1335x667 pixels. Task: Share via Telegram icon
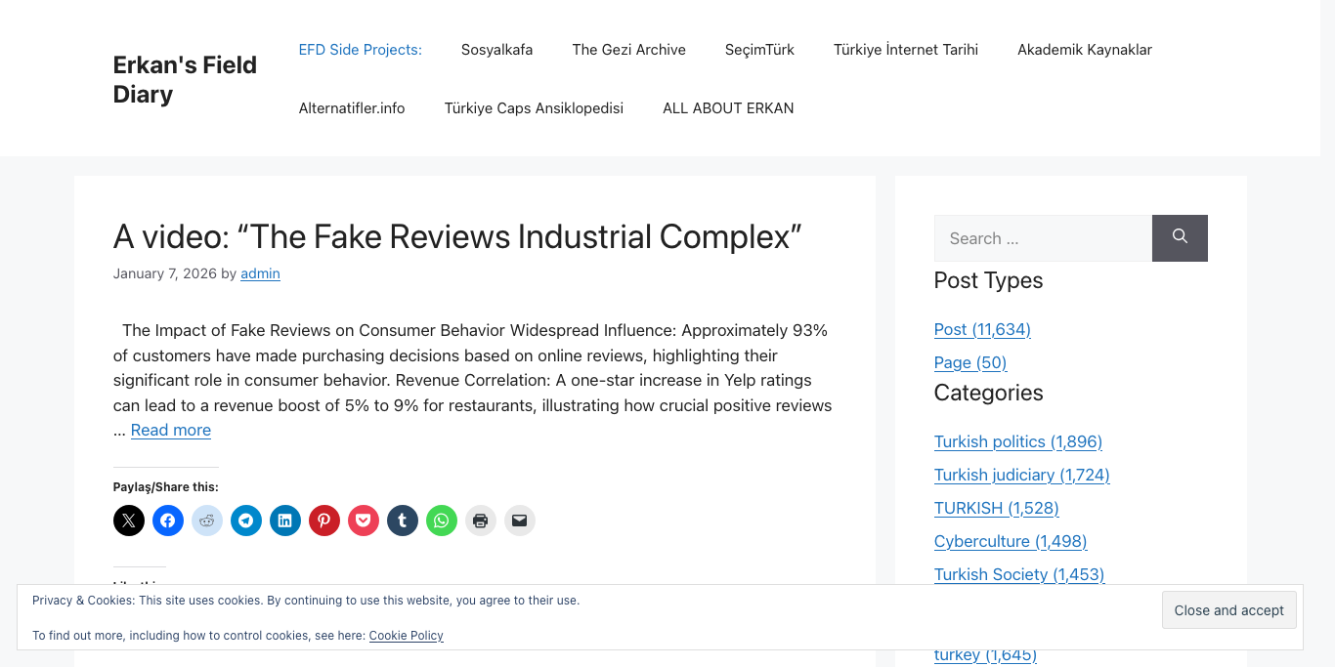pyautogui.click(x=246, y=521)
